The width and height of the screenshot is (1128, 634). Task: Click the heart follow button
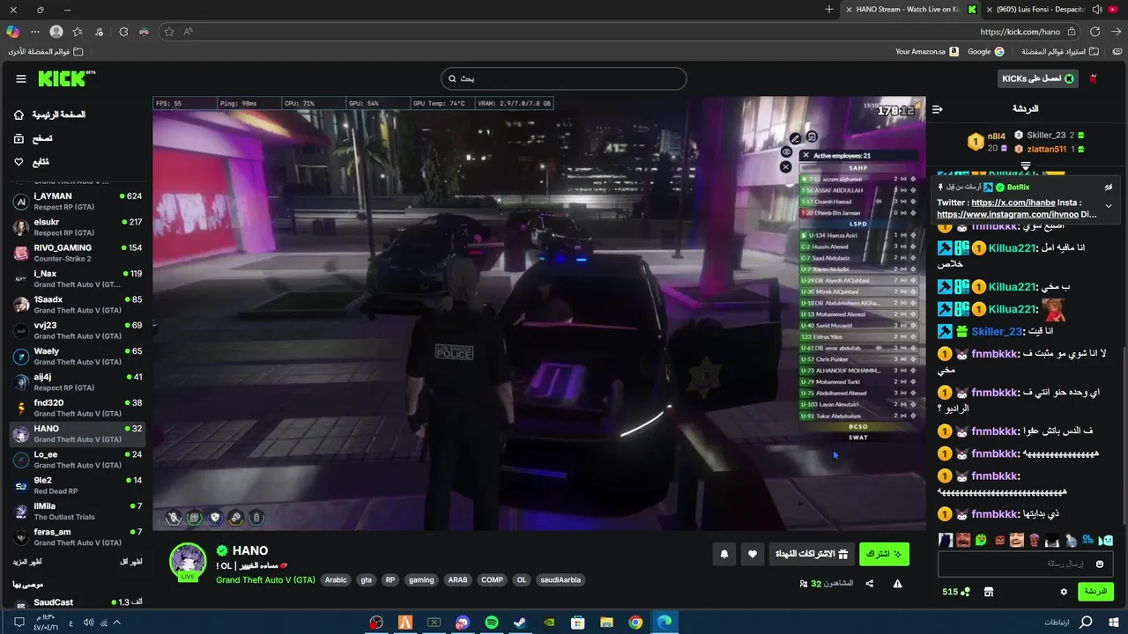pos(752,554)
